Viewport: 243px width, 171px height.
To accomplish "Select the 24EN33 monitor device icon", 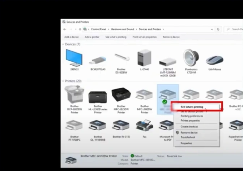I will [74, 58].
